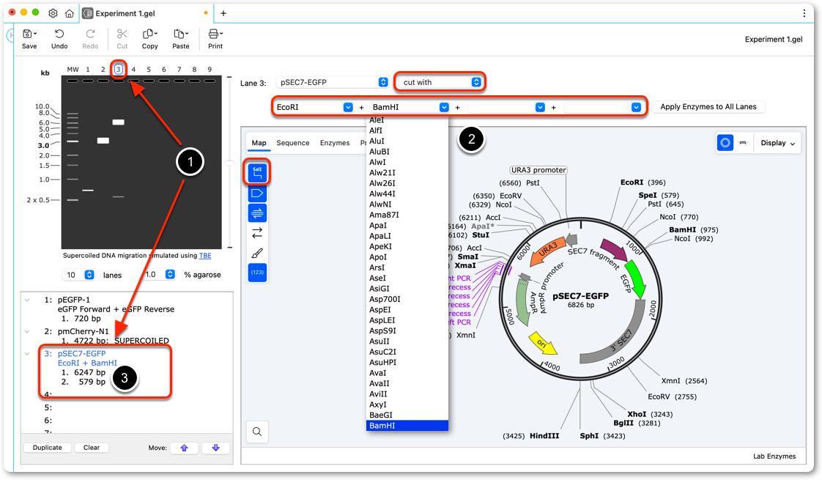This screenshot has height=480, width=822.
Task: Click the home icon in title bar
Action: pyautogui.click(x=69, y=13)
